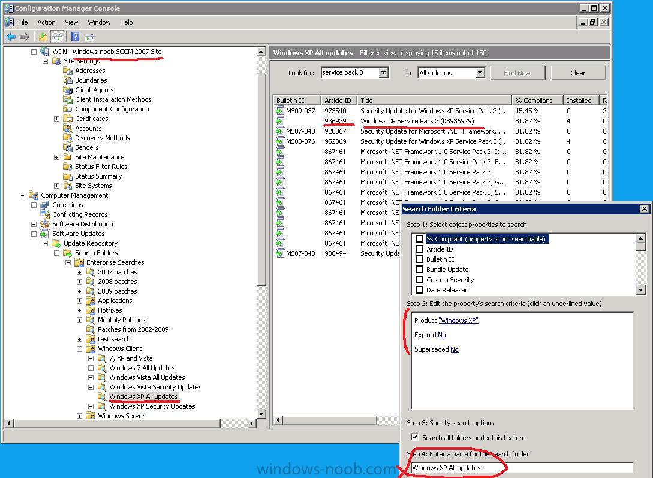Expand the 2007 patches folder

pos(80,272)
